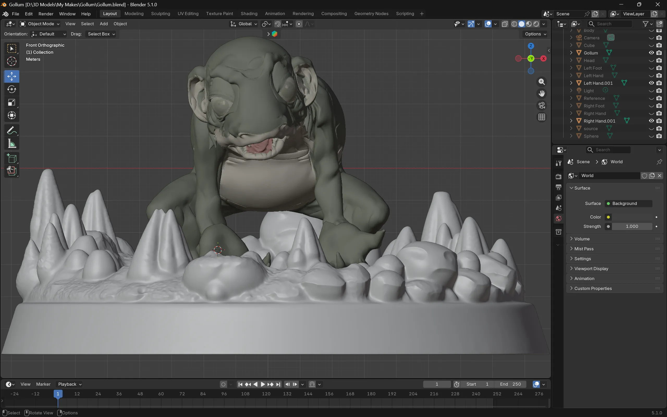The height and width of the screenshot is (417, 667).
Task: Select the Scale tool
Action: tap(11, 102)
